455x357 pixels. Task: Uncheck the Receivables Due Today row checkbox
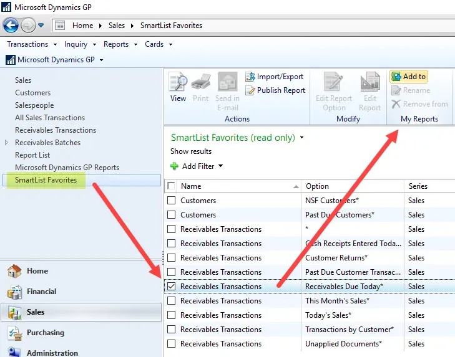171,287
